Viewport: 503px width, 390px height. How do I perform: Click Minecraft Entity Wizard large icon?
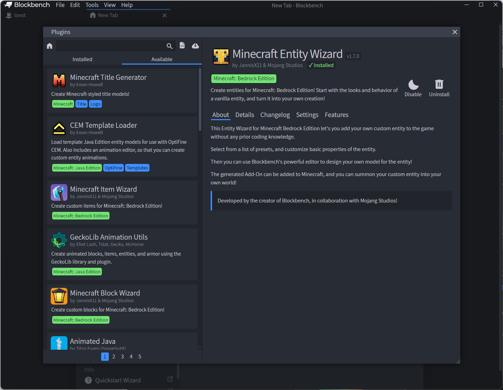coord(221,57)
